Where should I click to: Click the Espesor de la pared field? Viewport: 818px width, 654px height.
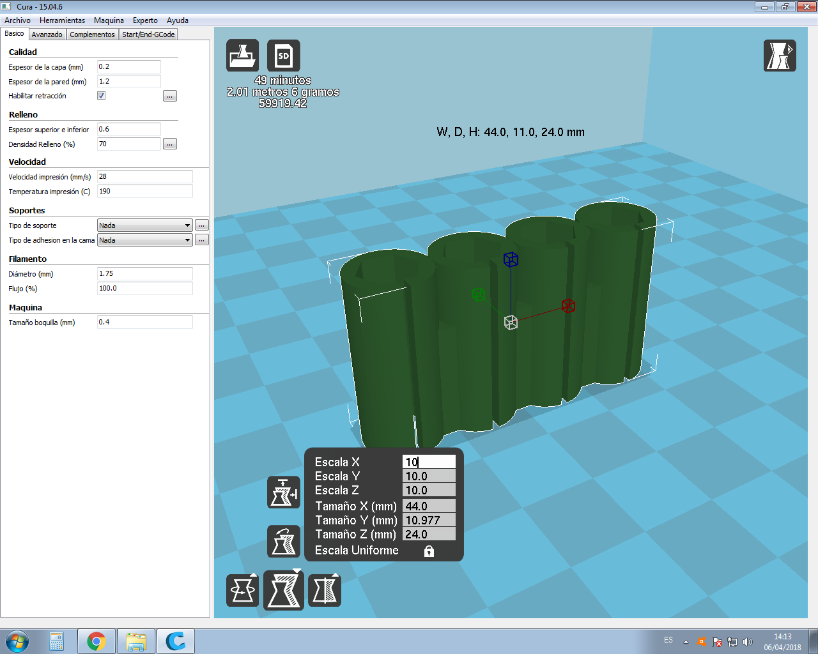click(x=129, y=82)
